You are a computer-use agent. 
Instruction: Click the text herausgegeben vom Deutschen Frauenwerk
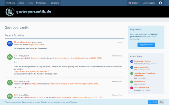pos(30,48)
